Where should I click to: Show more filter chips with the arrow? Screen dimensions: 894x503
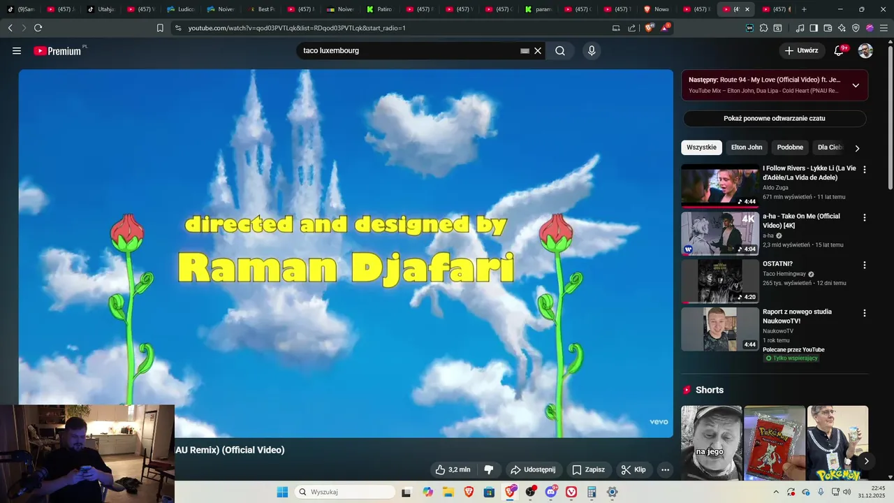857,148
